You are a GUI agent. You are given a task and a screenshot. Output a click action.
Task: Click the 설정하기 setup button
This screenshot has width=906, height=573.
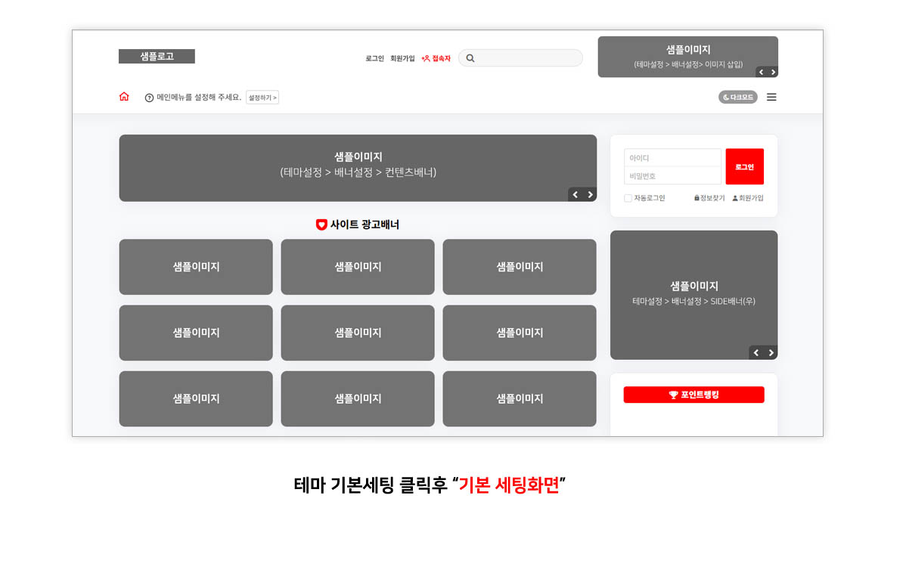click(262, 97)
